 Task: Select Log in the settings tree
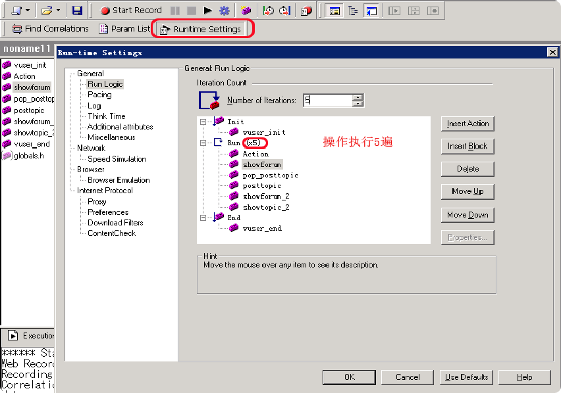tap(94, 106)
